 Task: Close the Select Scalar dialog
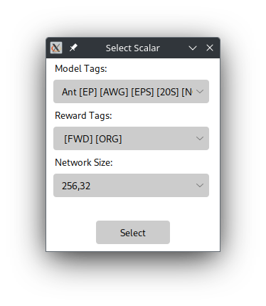point(210,48)
